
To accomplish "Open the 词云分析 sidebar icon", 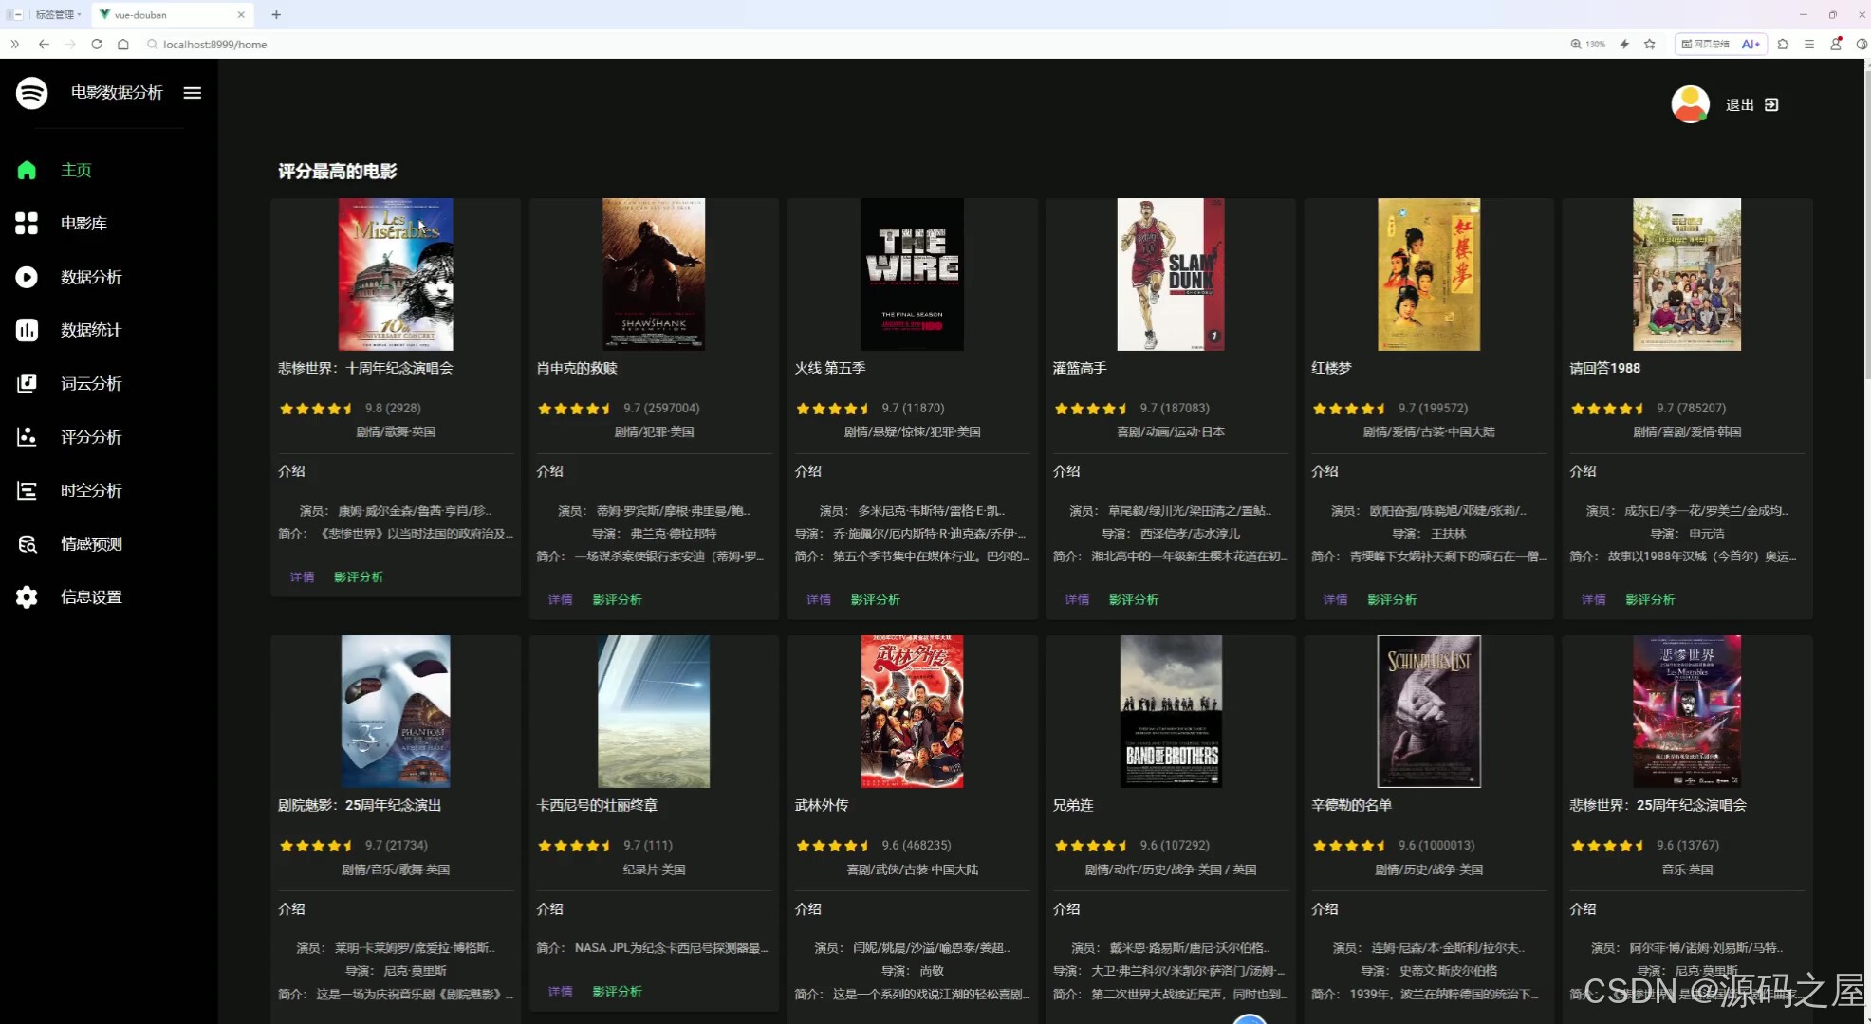I will pos(27,383).
